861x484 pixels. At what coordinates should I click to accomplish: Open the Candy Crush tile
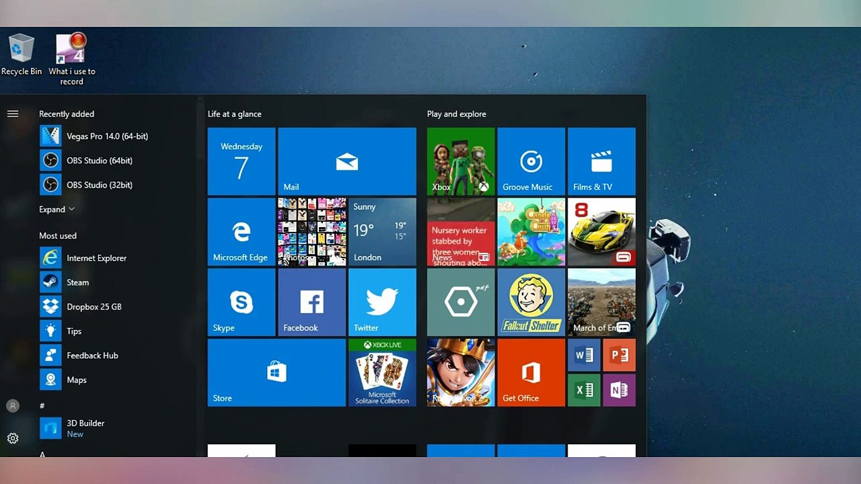point(531,232)
